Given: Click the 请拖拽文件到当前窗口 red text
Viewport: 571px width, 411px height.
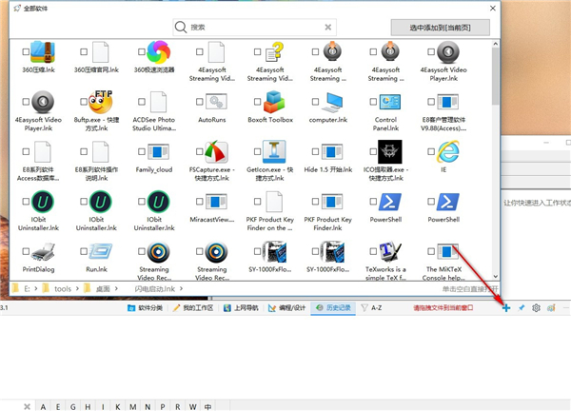Looking at the screenshot, I should [x=443, y=308].
